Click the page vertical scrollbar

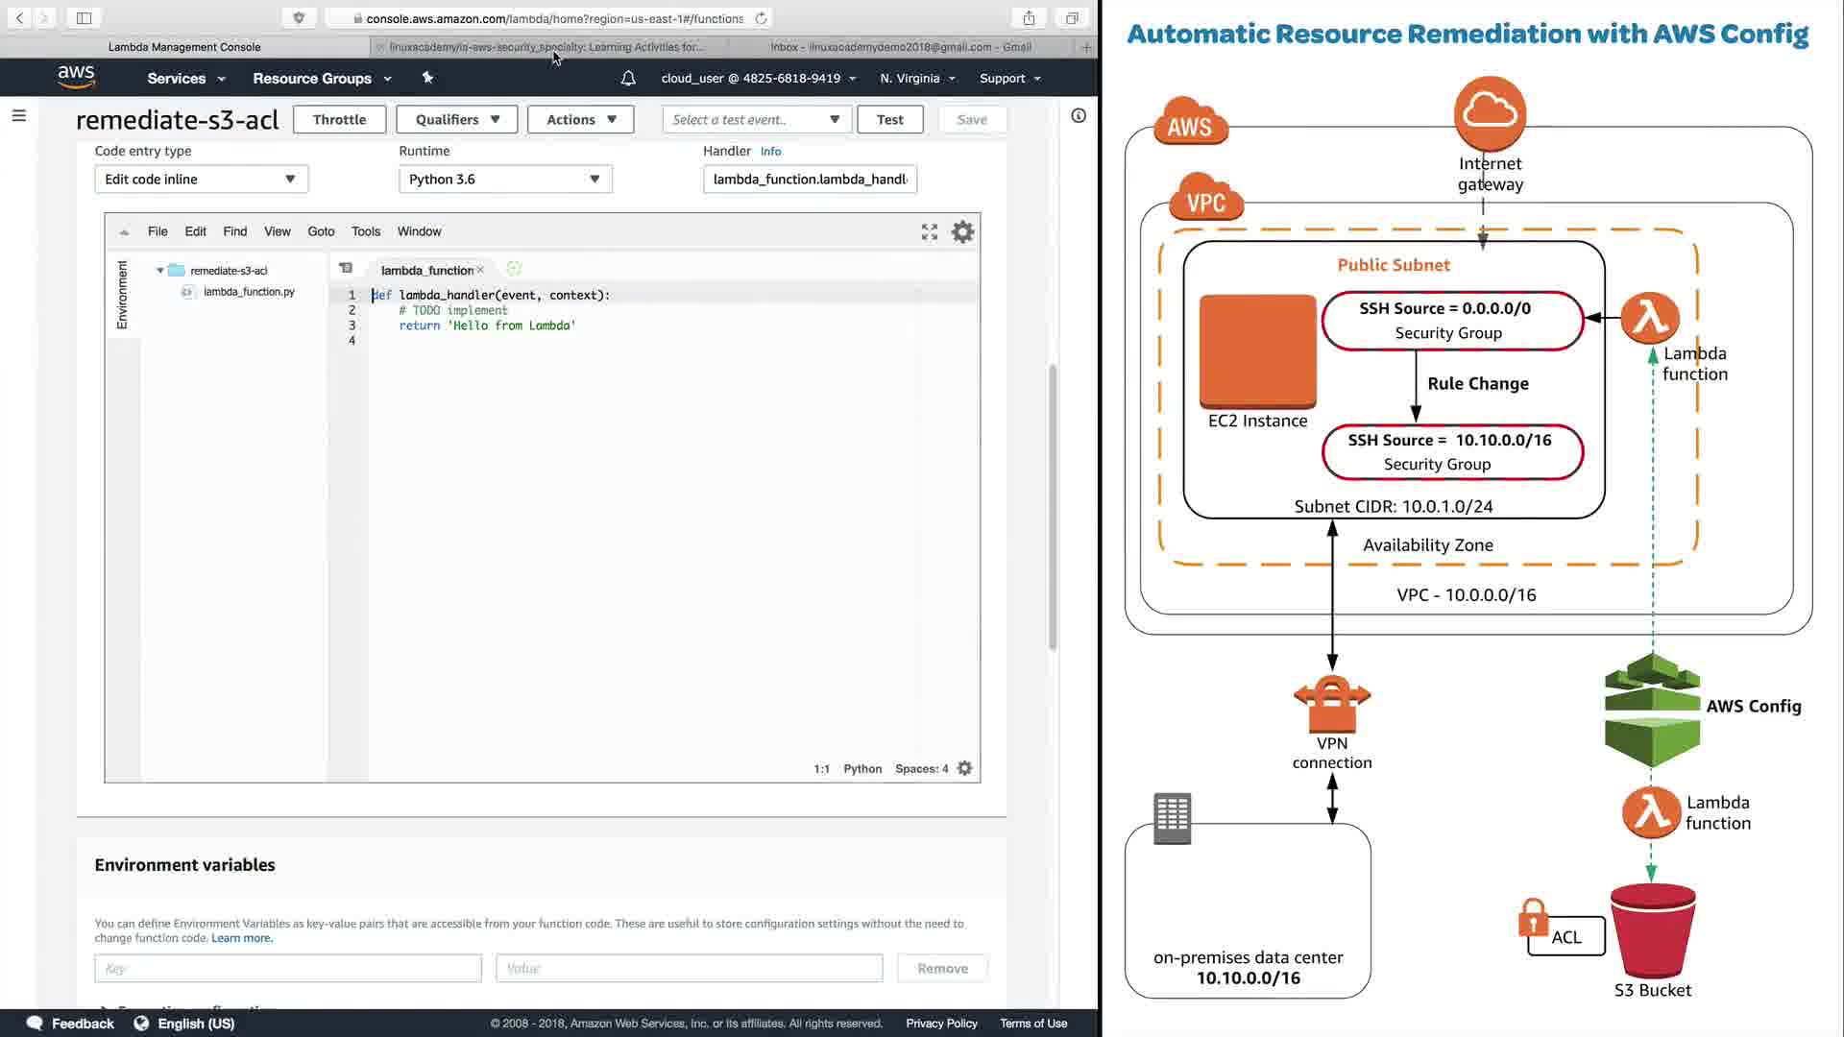(x=1053, y=507)
